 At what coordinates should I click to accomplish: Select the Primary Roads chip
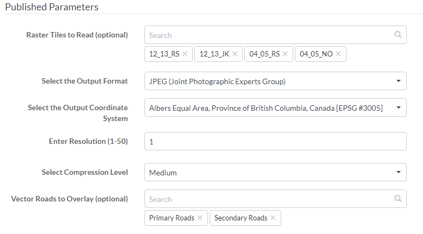tap(172, 218)
